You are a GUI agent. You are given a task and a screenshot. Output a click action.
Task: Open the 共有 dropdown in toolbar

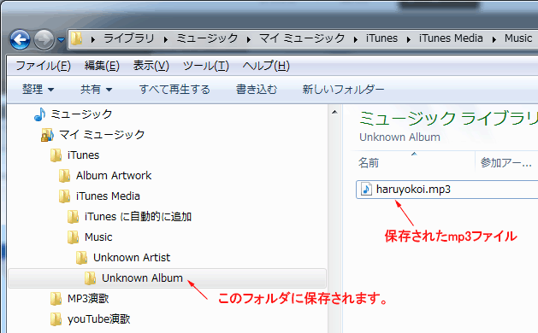(96, 90)
